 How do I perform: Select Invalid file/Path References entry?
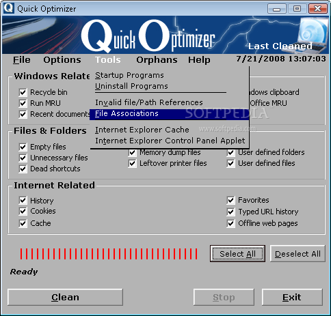click(170, 102)
